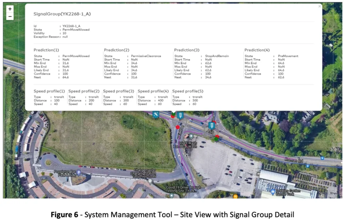Click the orange restaurant pin at bottom
Viewport: 344px width, 221px height.
236,196
